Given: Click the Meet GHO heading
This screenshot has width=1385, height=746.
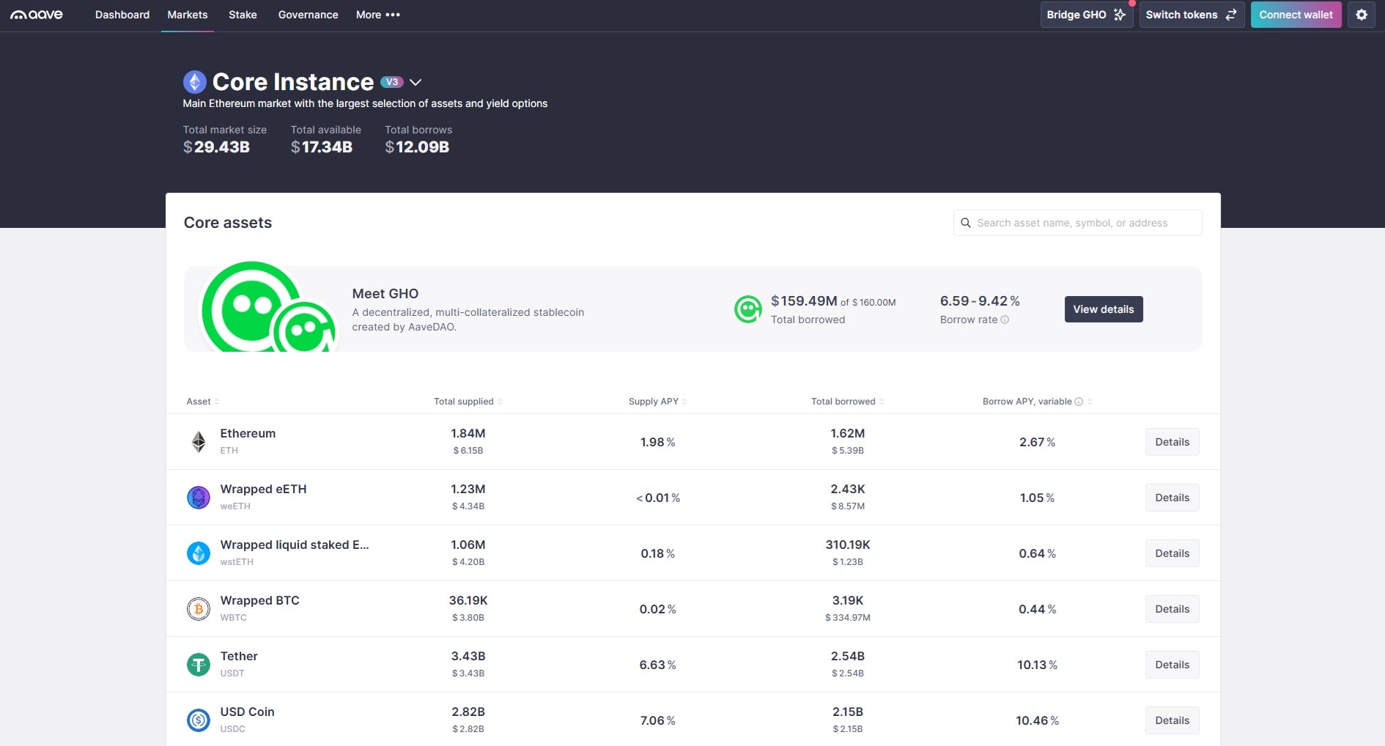Looking at the screenshot, I should (385, 294).
